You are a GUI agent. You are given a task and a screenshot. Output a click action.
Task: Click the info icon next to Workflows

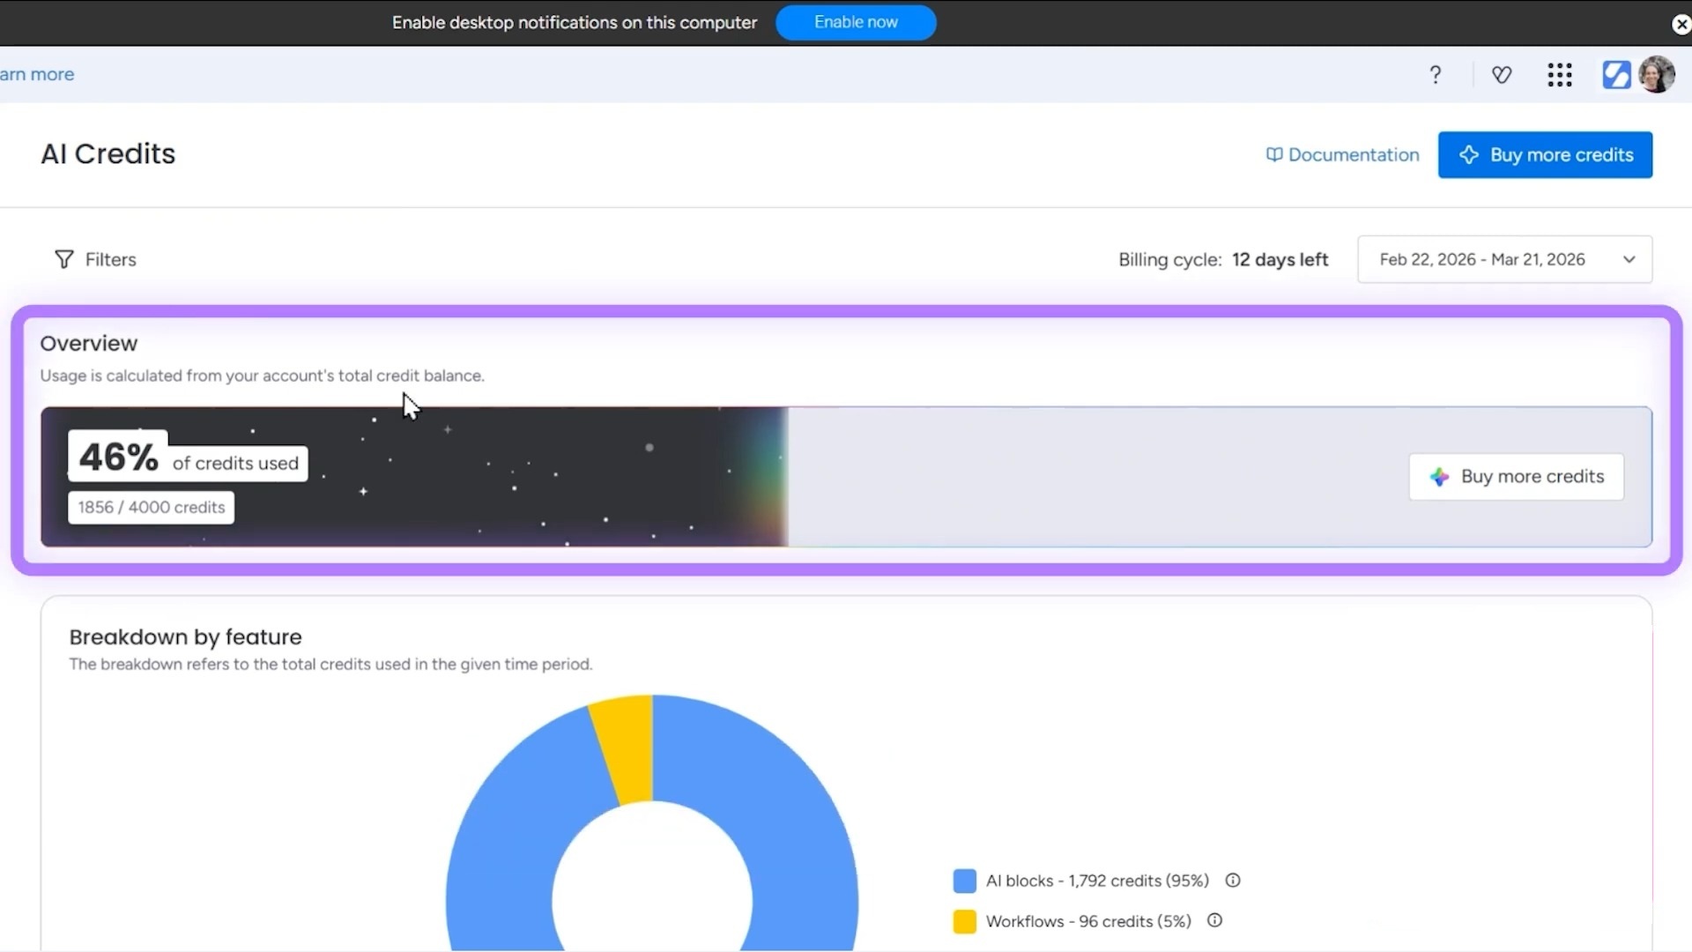pyautogui.click(x=1213, y=920)
